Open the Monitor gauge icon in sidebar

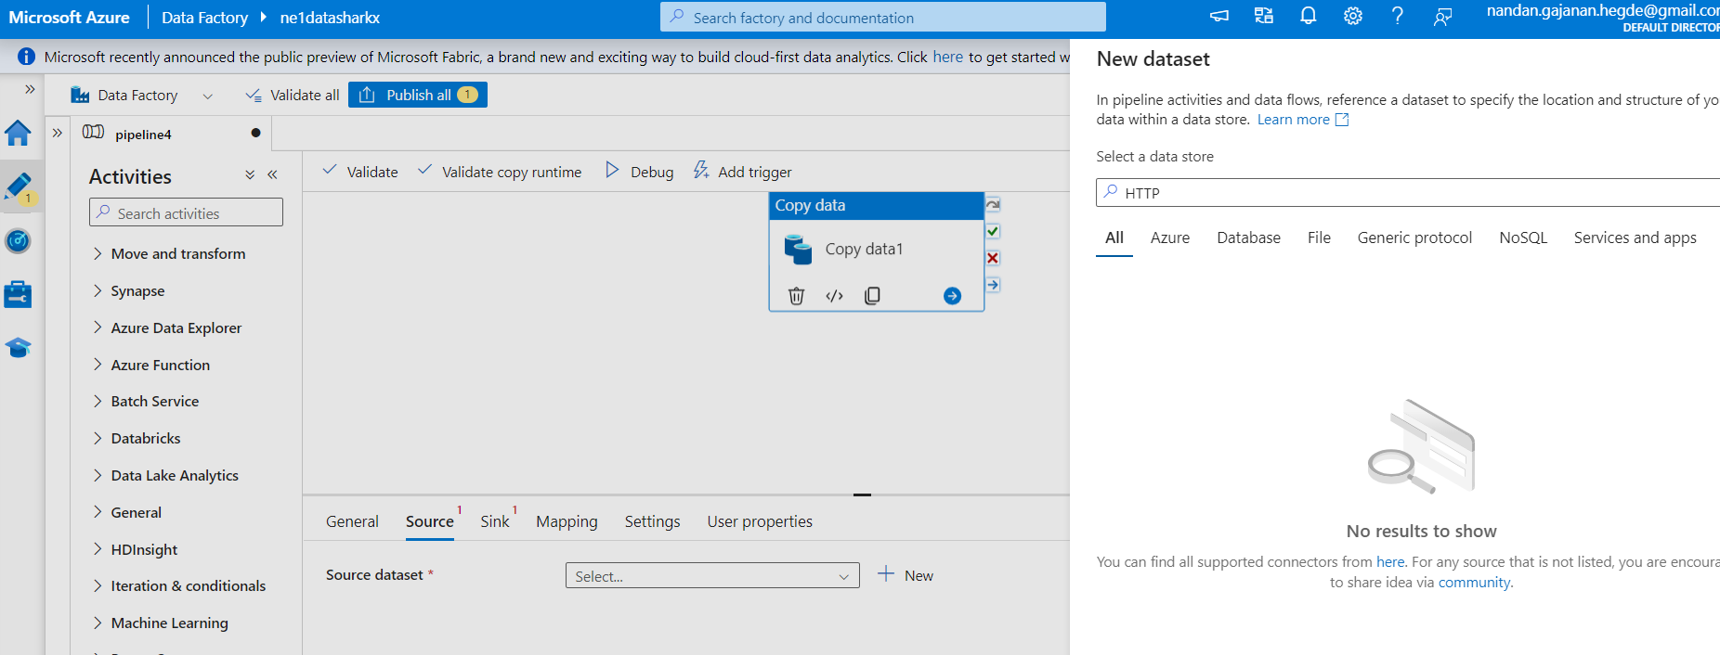(x=19, y=241)
